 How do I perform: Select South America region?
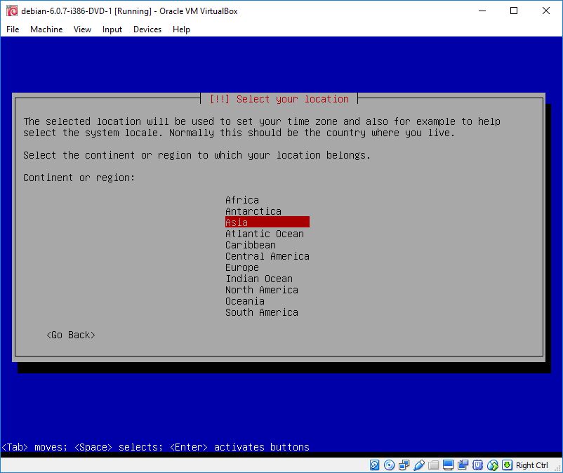tap(262, 312)
